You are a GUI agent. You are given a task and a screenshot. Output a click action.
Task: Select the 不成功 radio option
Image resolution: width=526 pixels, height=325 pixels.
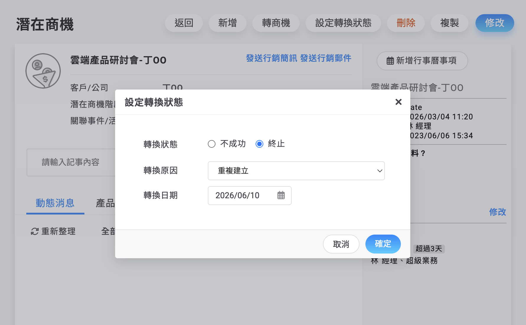pos(212,144)
